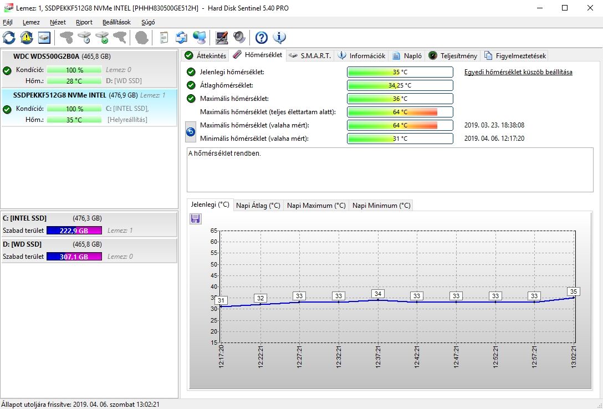Open the report document toolbar icon

164,38
